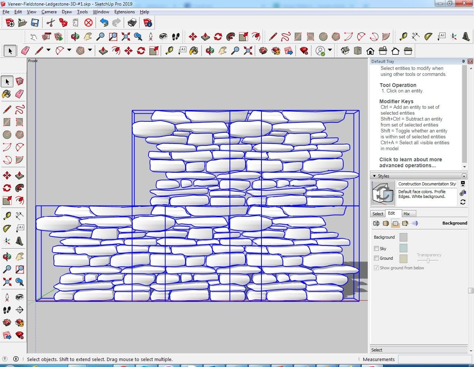Click the question mark status bar icon
This screenshot has height=367, width=474.
5,359
